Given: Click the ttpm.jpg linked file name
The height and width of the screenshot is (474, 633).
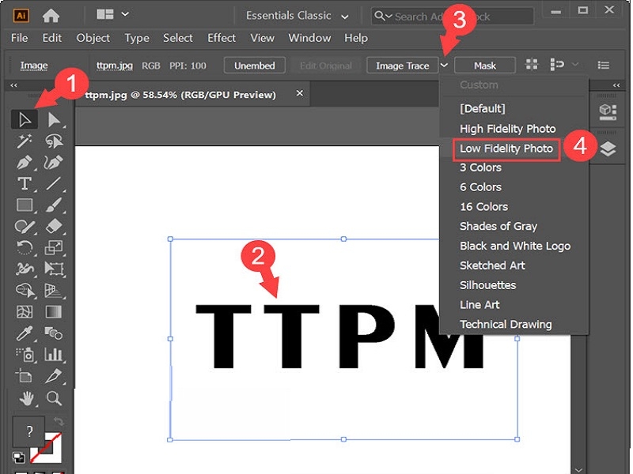Looking at the screenshot, I should (x=114, y=66).
